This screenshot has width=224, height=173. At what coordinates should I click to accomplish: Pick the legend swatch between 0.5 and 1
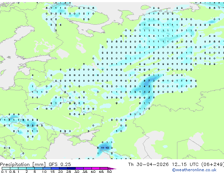[14, 168]
